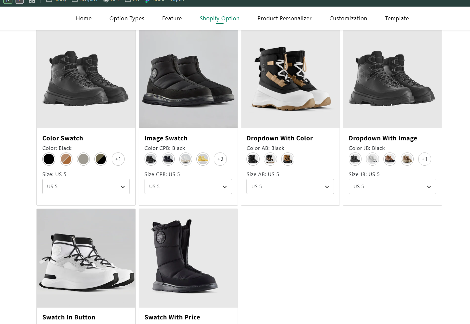Go to the Product Personalizer menu item
The width and height of the screenshot is (470, 324).
click(284, 18)
